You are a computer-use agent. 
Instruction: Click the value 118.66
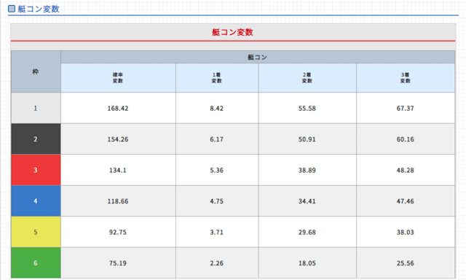click(118, 201)
